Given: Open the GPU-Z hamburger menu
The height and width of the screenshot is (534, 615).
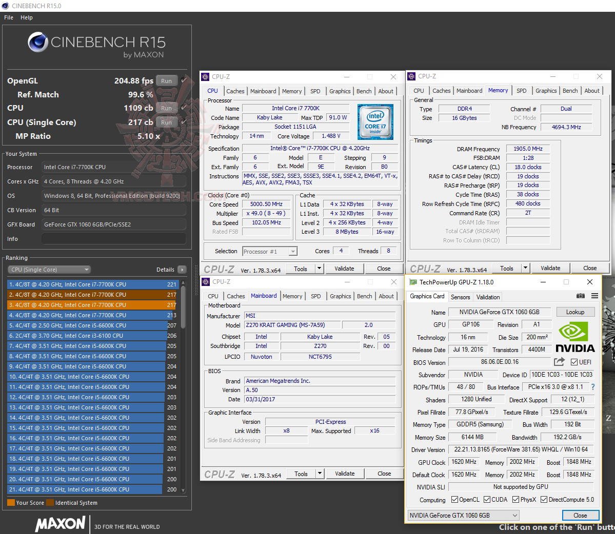Looking at the screenshot, I should [x=594, y=296].
